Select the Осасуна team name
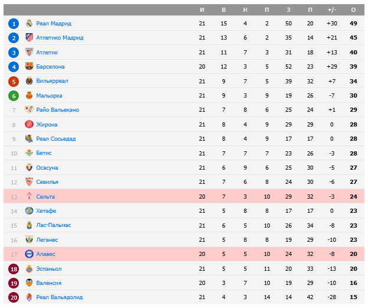The height and width of the screenshot is (308, 368). 47,168
